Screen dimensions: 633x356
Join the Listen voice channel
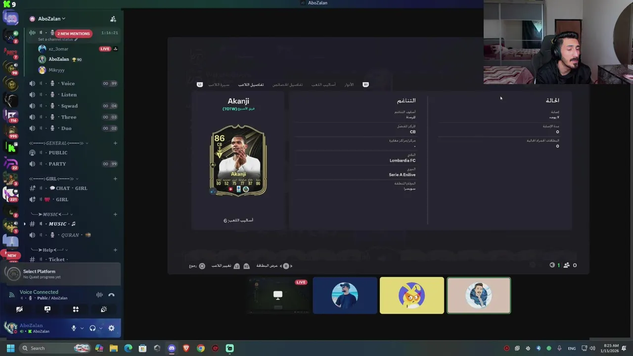pyautogui.click(x=73, y=94)
